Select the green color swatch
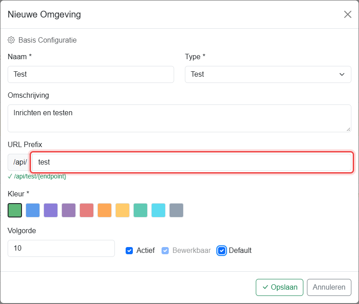359x304 pixels. (x=15, y=210)
